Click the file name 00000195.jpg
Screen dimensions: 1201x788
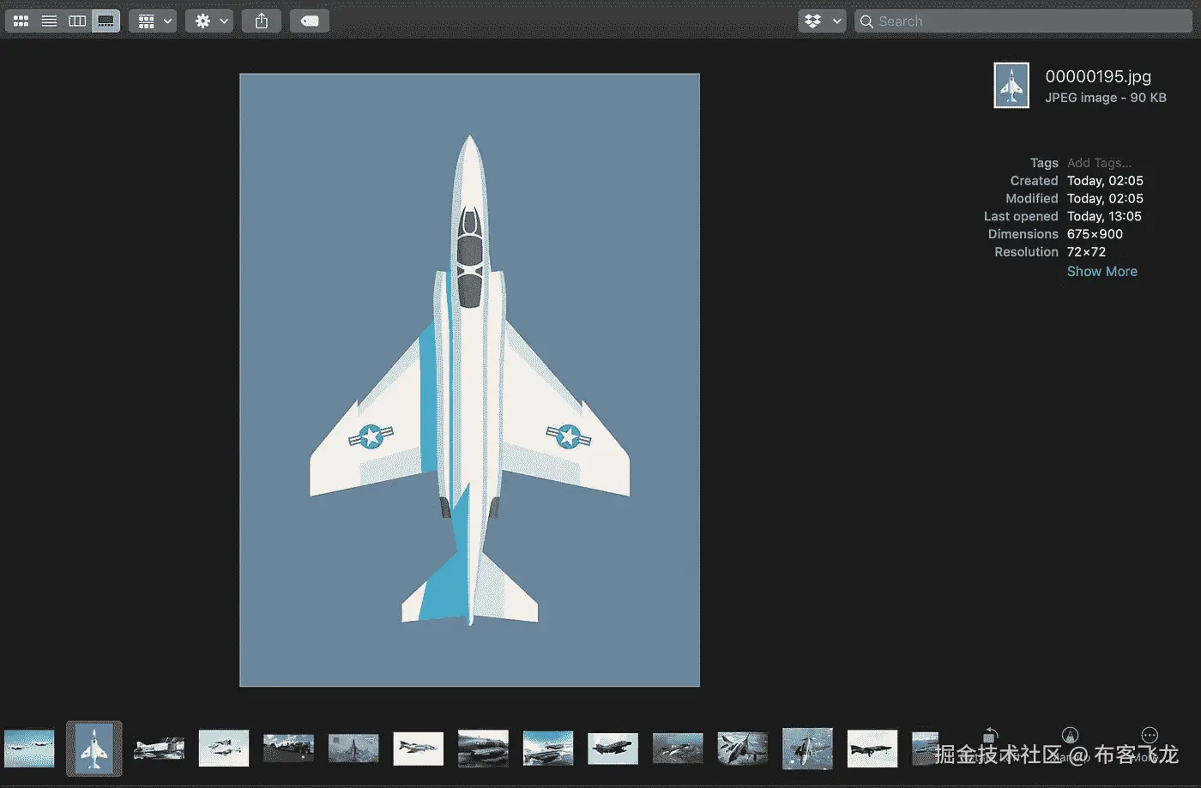click(1098, 76)
